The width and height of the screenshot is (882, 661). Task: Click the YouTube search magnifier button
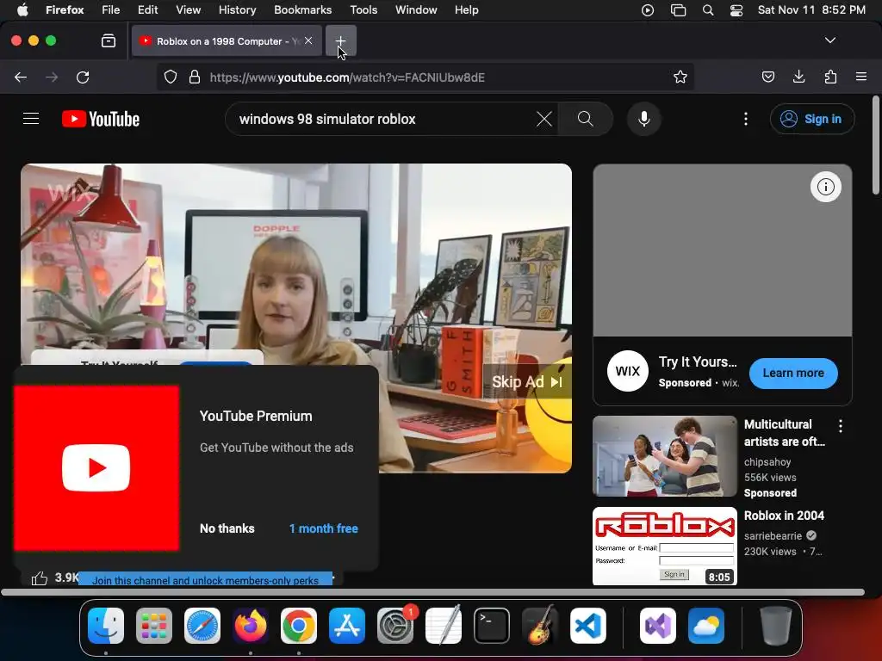click(585, 119)
